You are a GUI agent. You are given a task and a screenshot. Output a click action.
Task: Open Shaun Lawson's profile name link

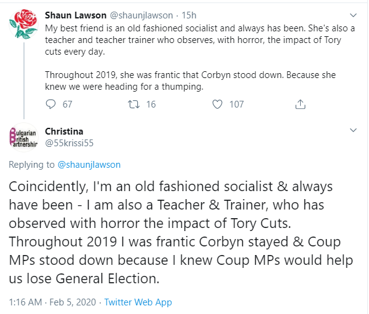(x=76, y=15)
